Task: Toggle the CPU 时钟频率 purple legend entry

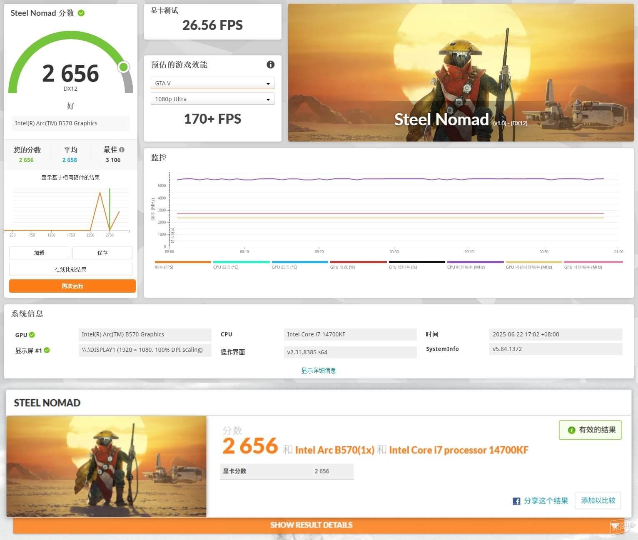Action: (475, 265)
